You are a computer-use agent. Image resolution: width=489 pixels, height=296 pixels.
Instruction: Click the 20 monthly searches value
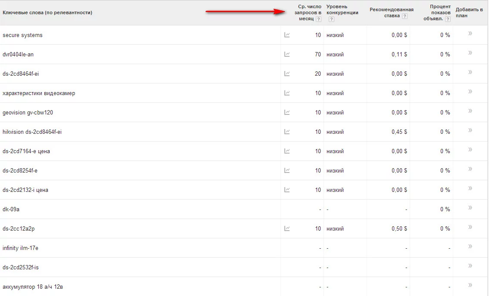click(318, 74)
